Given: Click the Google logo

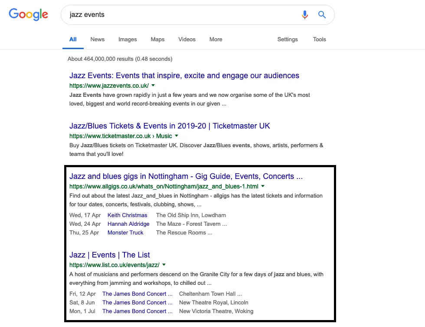Looking at the screenshot, I should coord(29,14).
